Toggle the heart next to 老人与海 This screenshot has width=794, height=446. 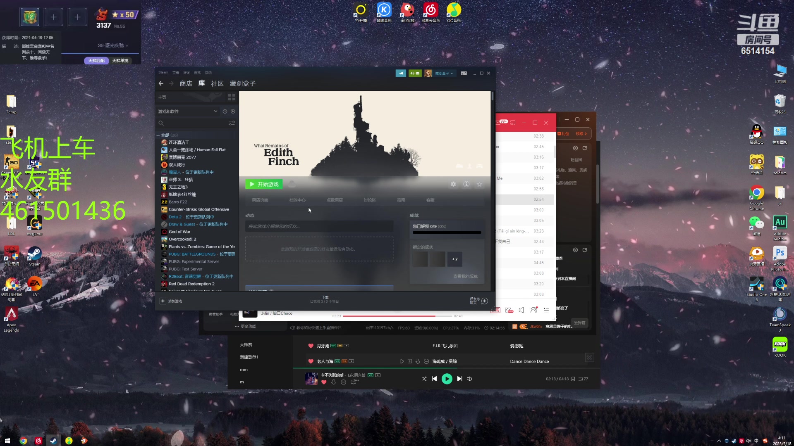[x=311, y=361]
